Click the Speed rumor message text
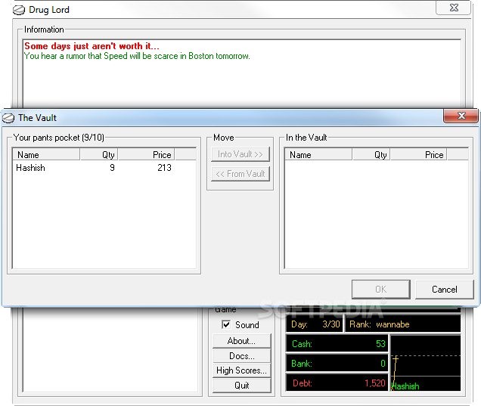 pos(137,56)
